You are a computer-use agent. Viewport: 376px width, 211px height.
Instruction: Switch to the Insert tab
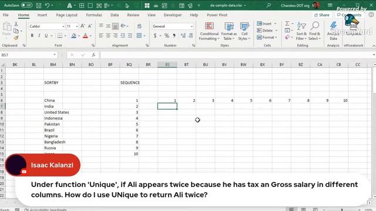(42, 15)
